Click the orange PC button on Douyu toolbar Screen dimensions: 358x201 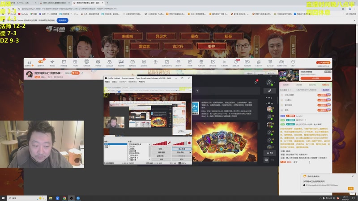[x=323, y=63]
